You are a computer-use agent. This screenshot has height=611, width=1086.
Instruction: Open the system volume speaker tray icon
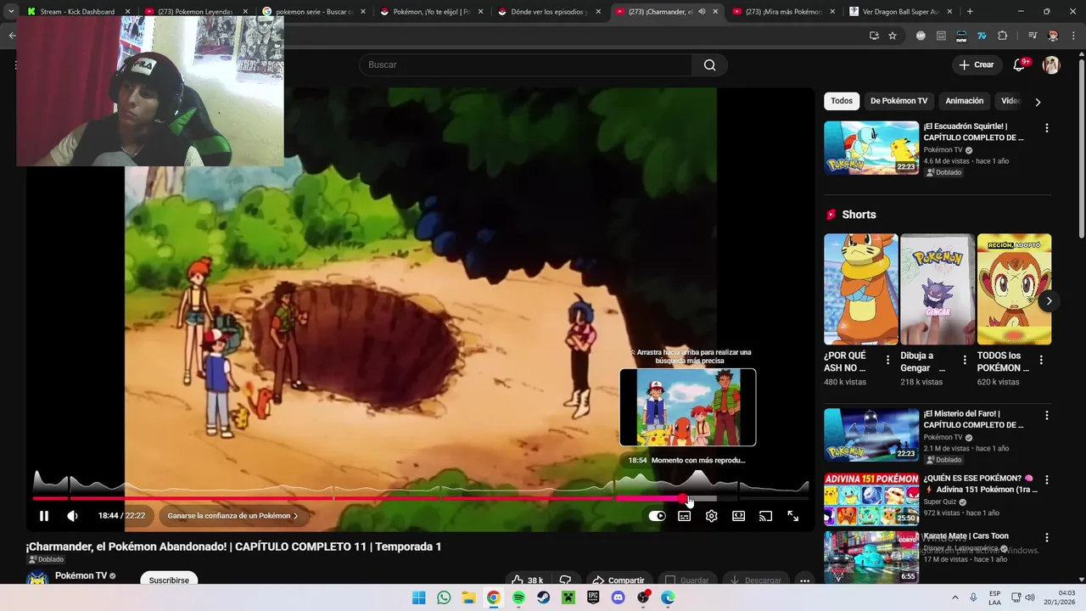point(1029,597)
